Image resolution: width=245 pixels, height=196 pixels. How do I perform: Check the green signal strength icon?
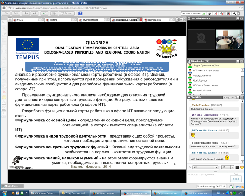(x=204, y=13)
